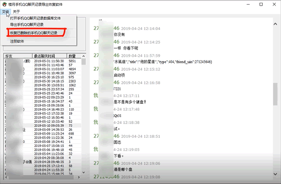Click the JSON message containing friend_uin
Viewport: 281px width, 184px height.
(x=163, y=62)
